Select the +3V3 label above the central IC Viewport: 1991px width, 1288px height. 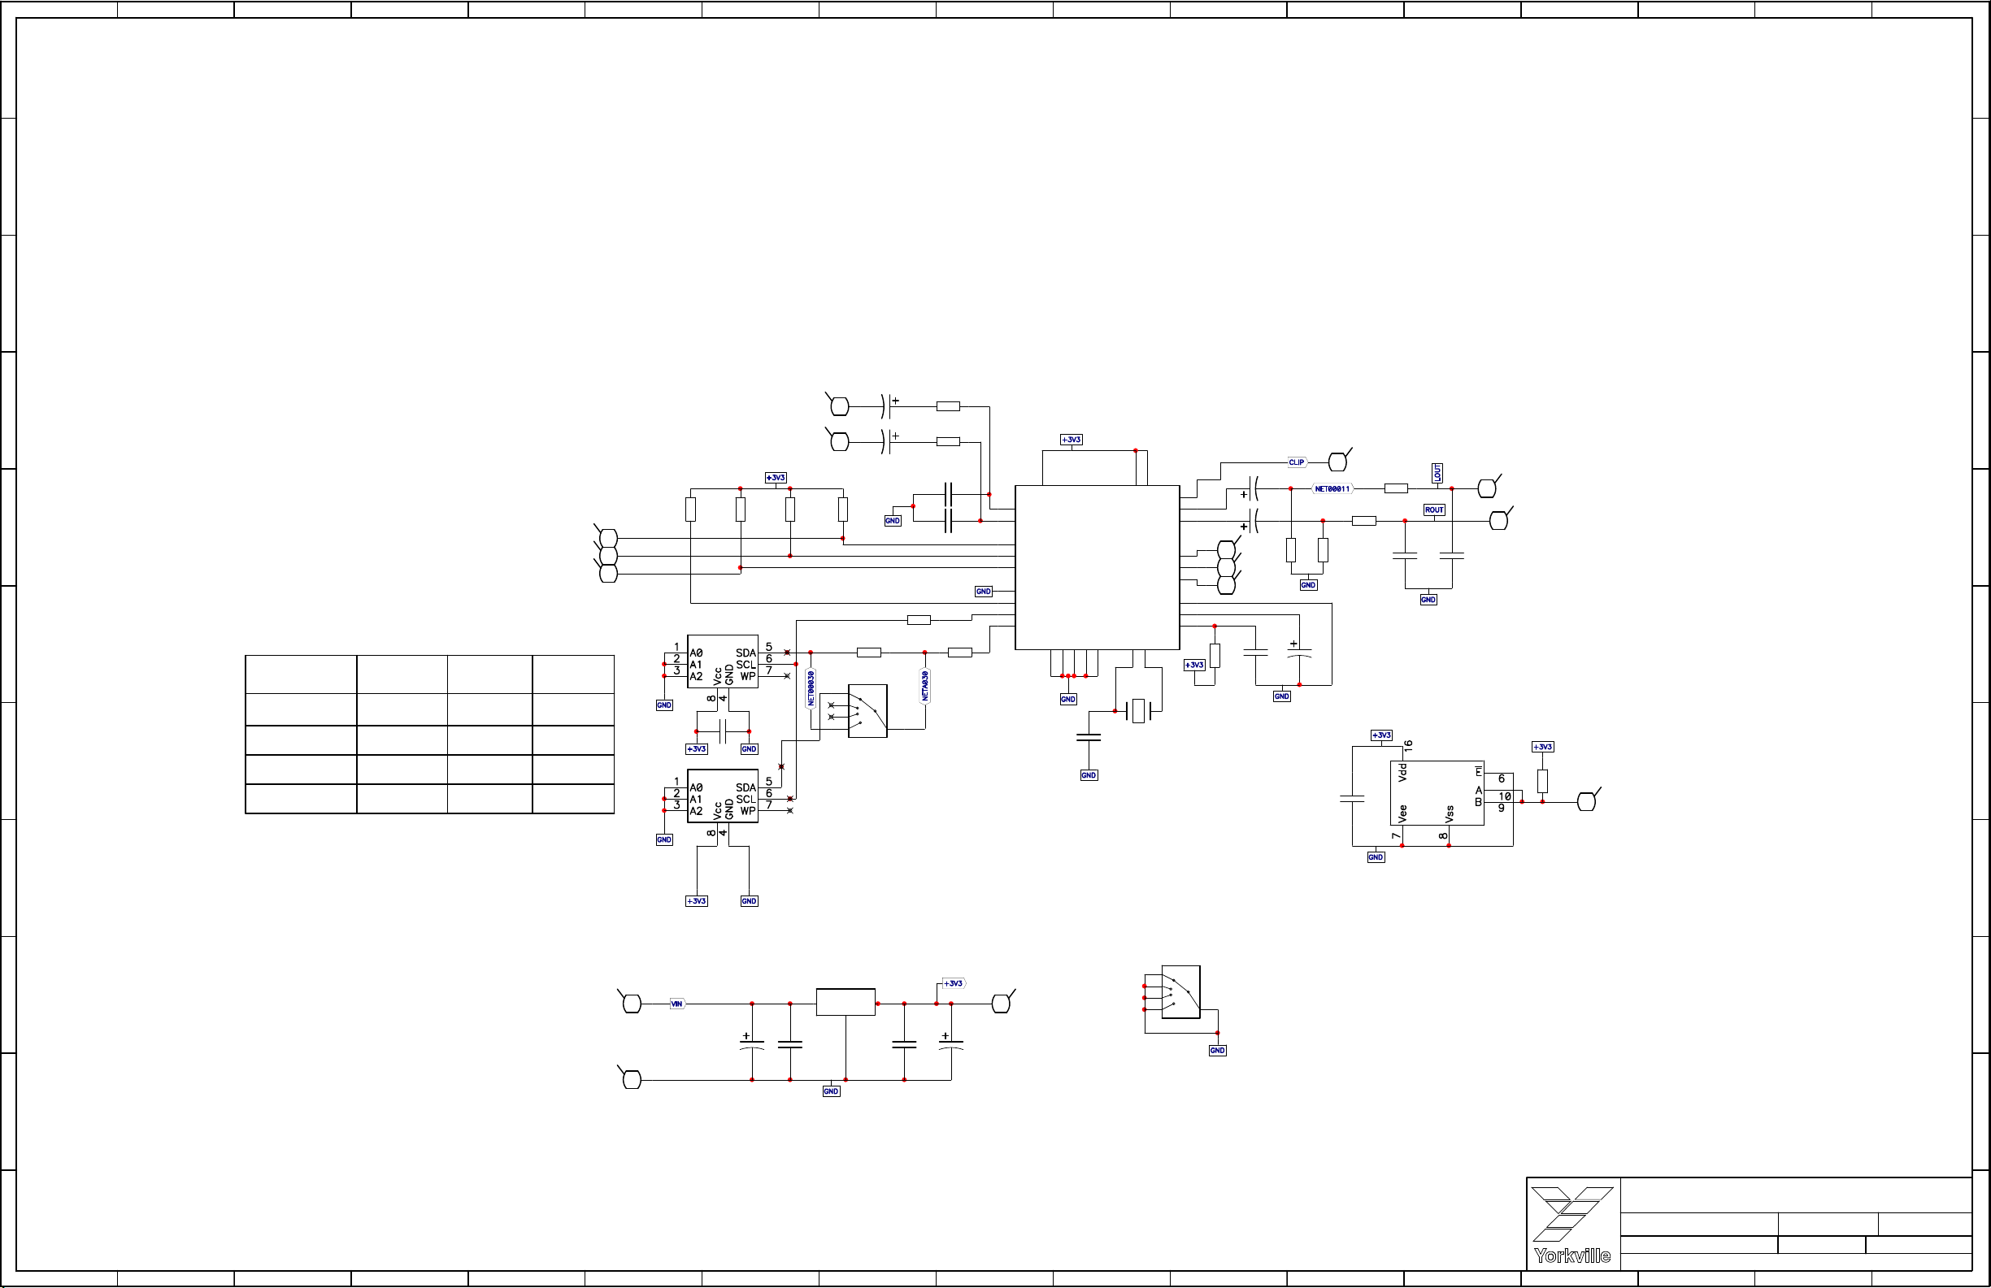click(x=1071, y=440)
